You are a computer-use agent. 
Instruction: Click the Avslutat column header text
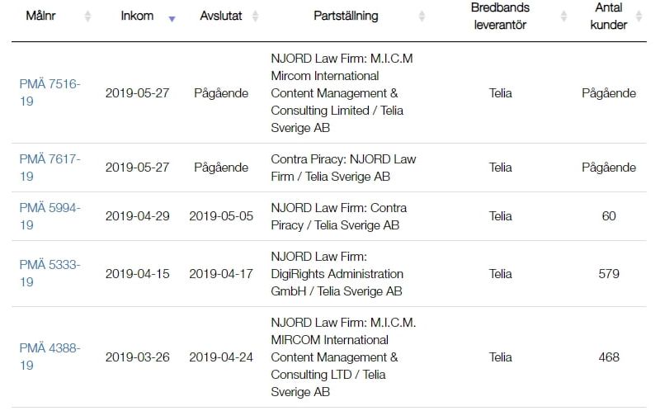[x=221, y=16]
